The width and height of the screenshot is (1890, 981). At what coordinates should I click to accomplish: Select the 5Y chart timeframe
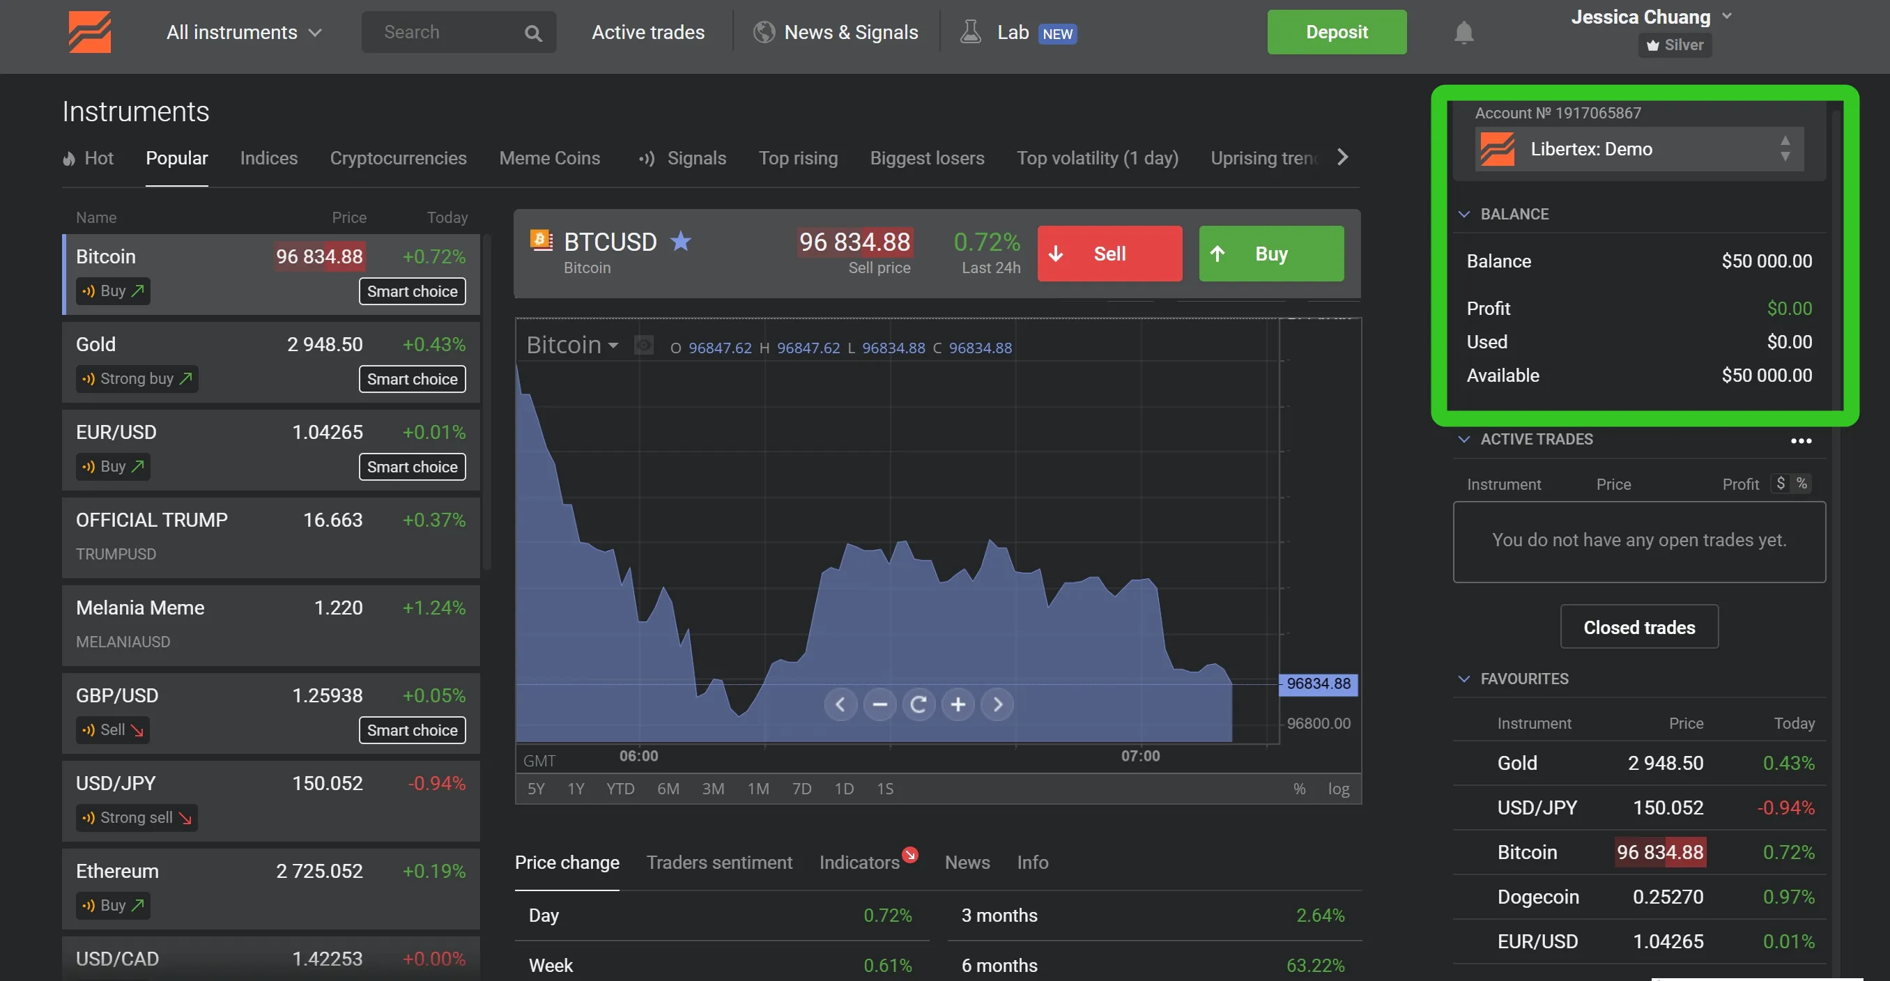tap(537, 789)
